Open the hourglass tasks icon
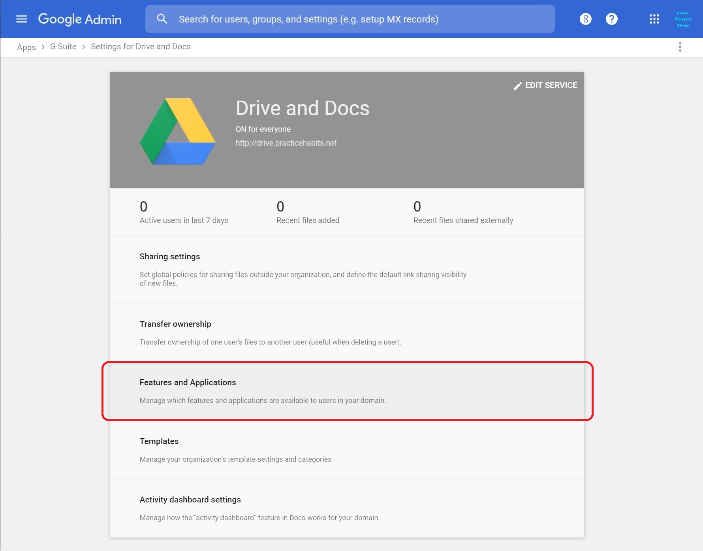 (586, 19)
